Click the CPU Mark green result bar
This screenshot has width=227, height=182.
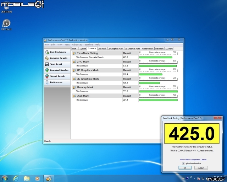click(158, 66)
